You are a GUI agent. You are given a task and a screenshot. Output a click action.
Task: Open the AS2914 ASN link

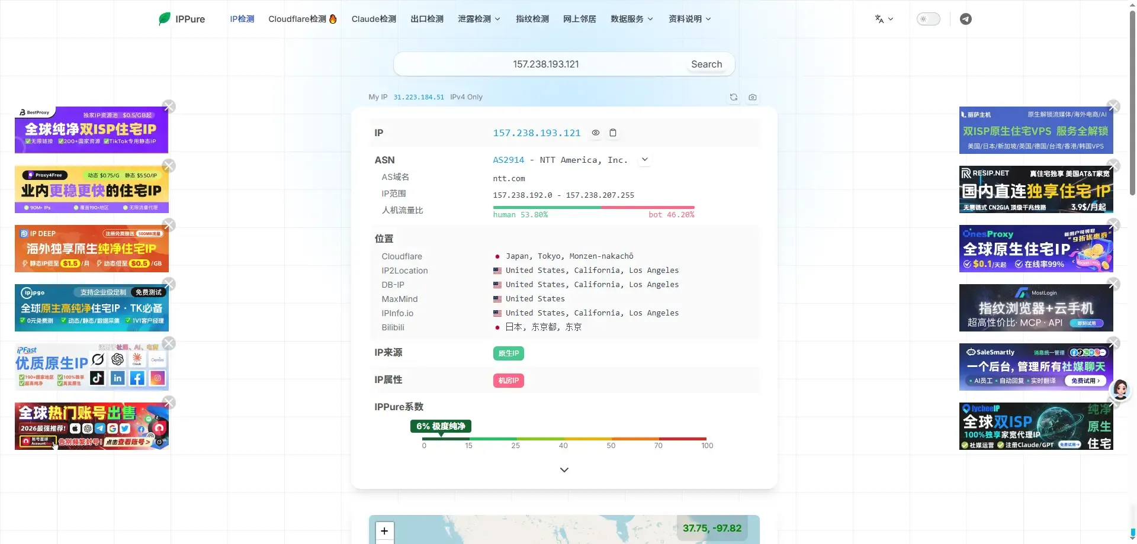[509, 160]
